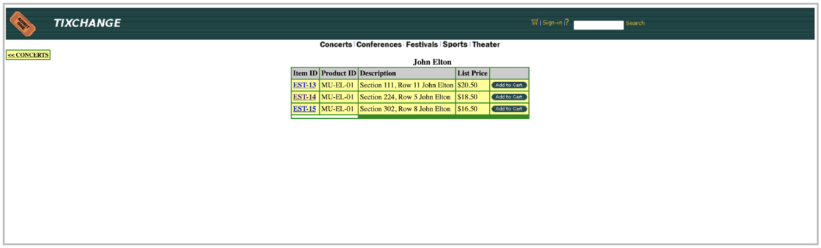Open the Sign-in link
The height and width of the screenshot is (248, 821).
tap(552, 23)
